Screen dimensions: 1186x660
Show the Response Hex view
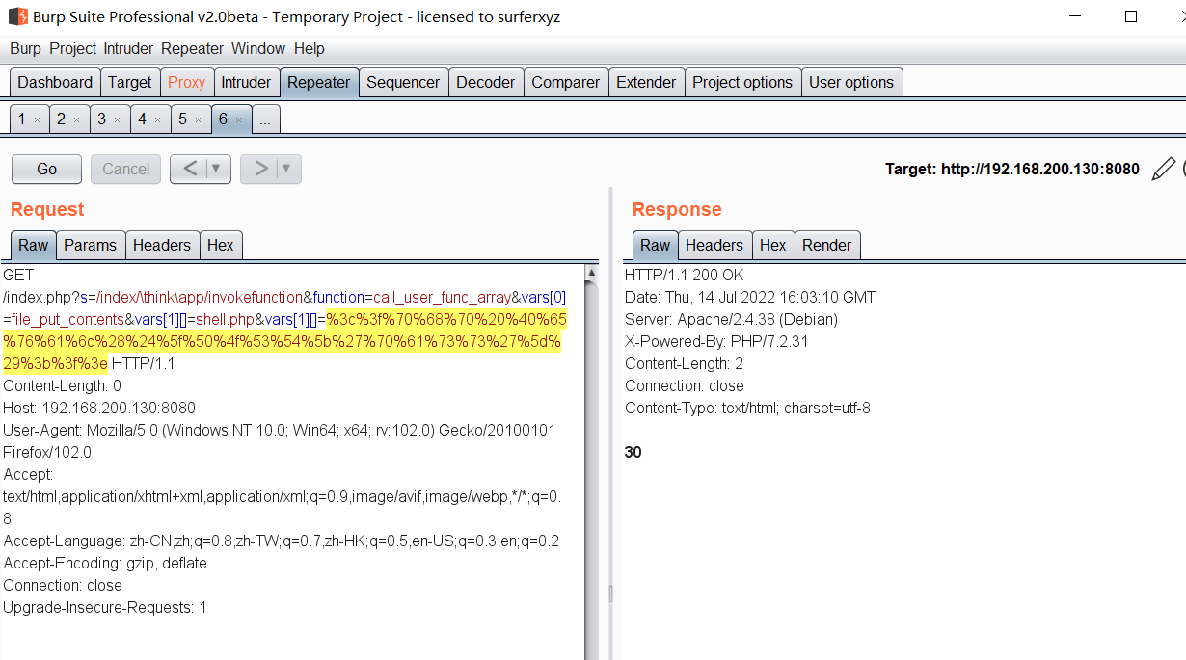[773, 245]
